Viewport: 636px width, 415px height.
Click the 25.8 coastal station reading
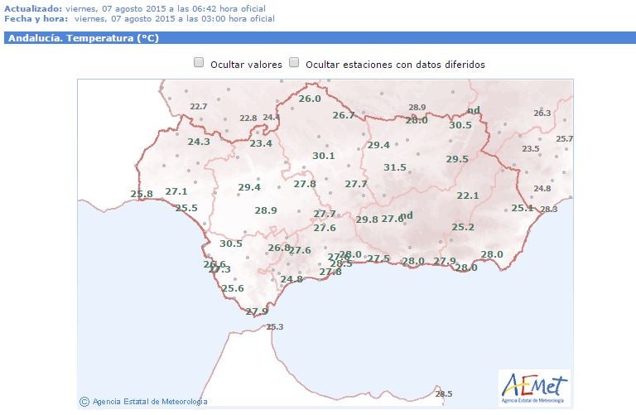coord(142,194)
